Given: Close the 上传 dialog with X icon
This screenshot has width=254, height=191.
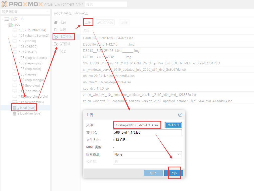Looking at the screenshot, I should 180,115.
